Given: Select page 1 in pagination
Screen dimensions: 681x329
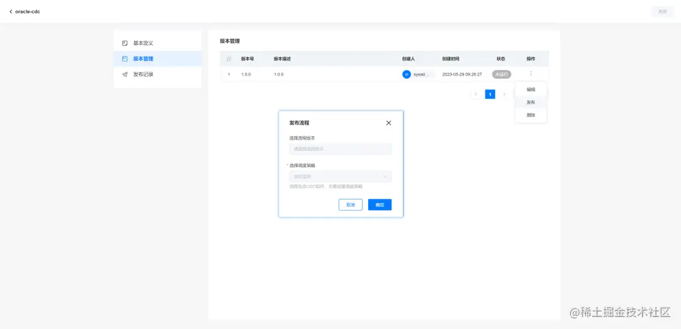Looking at the screenshot, I should pyautogui.click(x=490, y=94).
